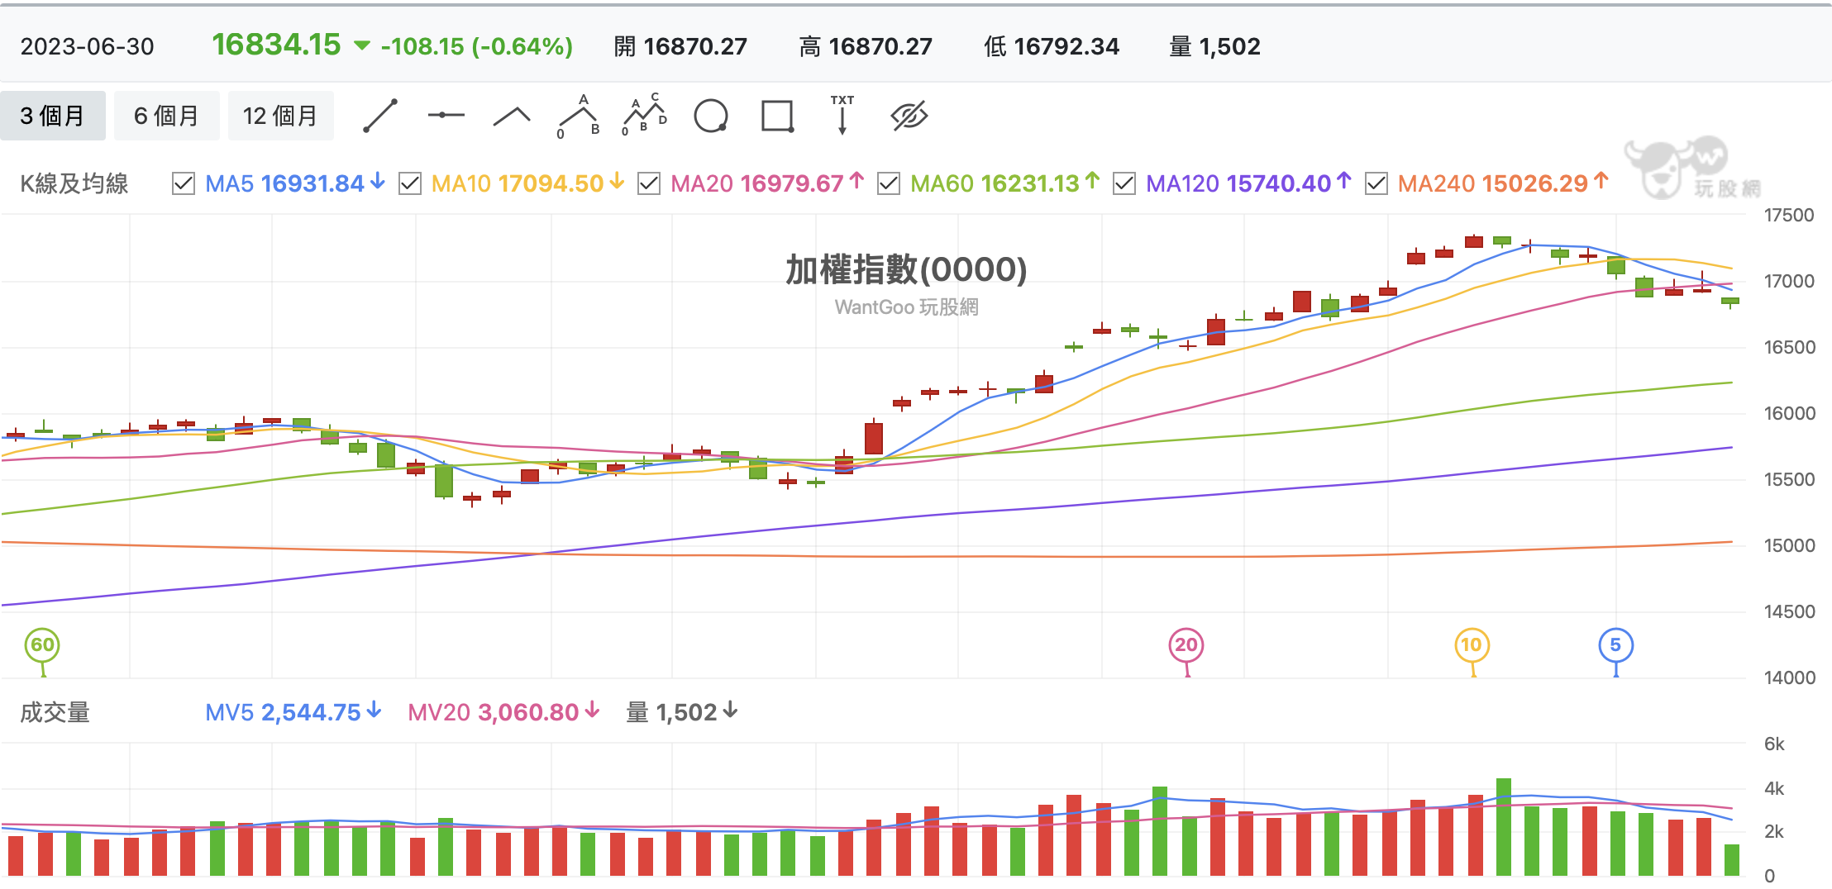Image resolution: width=1832 pixels, height=889 pixels.
Task: Click the 開 16870.27 opening value
Action: coord(680,46)
